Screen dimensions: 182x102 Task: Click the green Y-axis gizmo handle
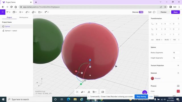click(81, 84)
